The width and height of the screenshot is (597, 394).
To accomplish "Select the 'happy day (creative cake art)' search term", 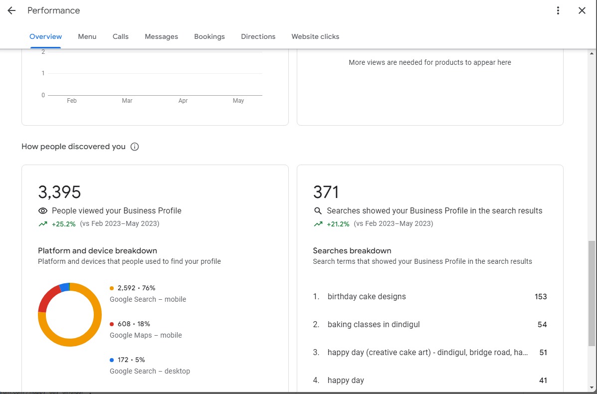I will (427, 353).
